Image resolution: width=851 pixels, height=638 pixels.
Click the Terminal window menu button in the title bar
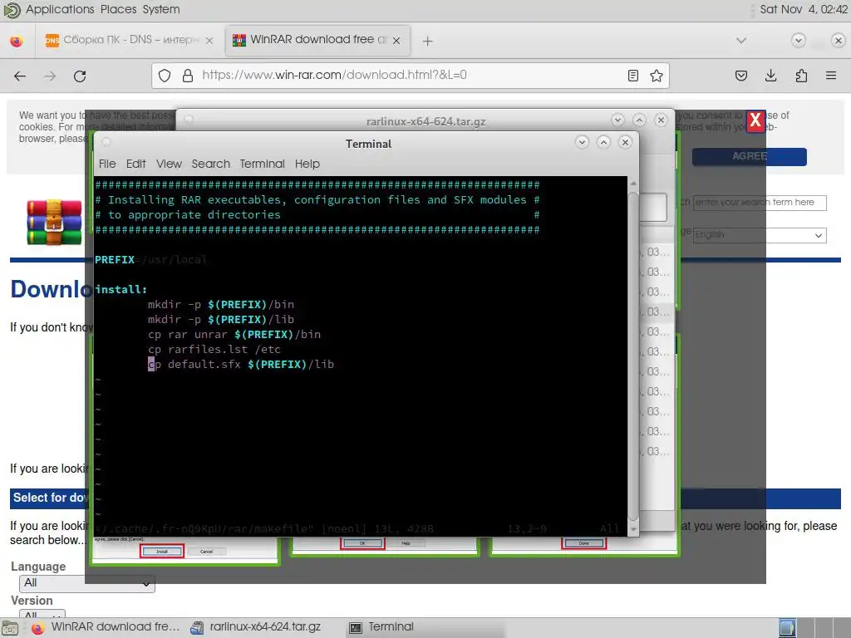106,142
